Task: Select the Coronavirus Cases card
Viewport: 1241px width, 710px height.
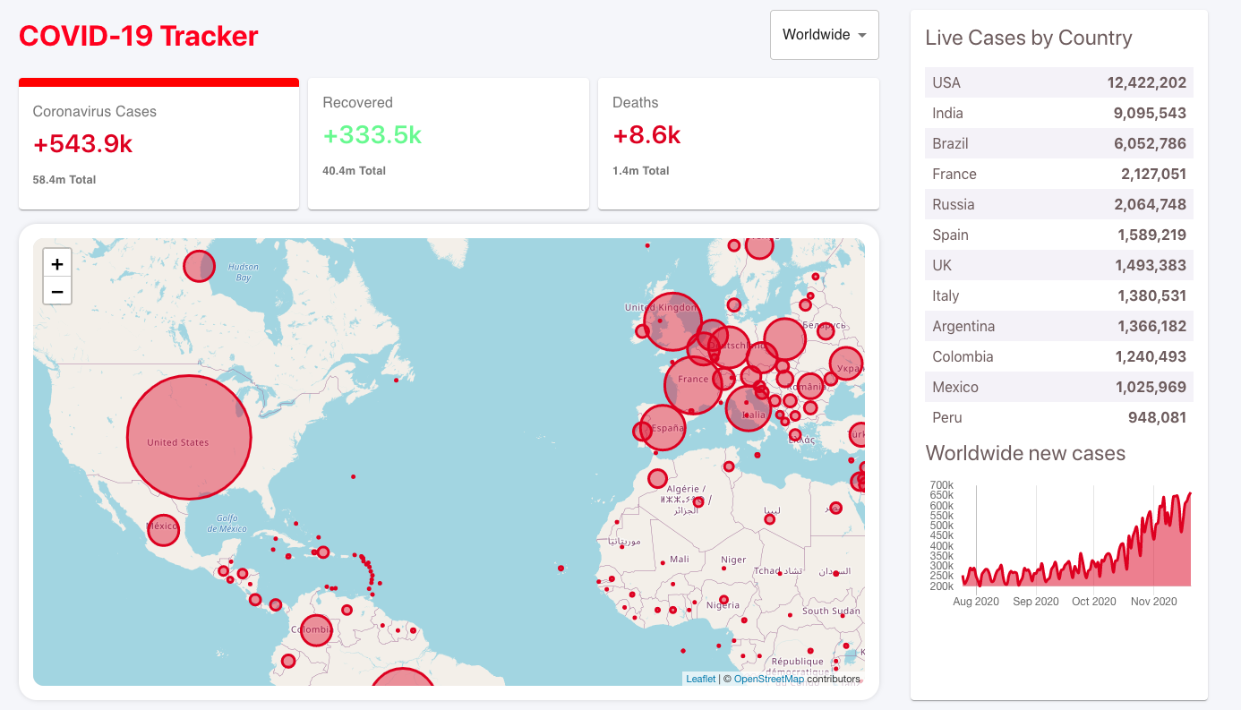Action: pyautogui.click(x=158, y=144)
